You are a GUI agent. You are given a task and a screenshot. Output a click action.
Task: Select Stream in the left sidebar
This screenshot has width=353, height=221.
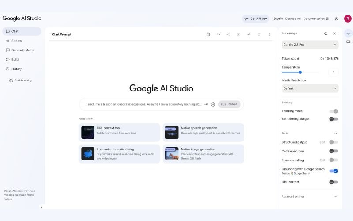tap(16, 41)
